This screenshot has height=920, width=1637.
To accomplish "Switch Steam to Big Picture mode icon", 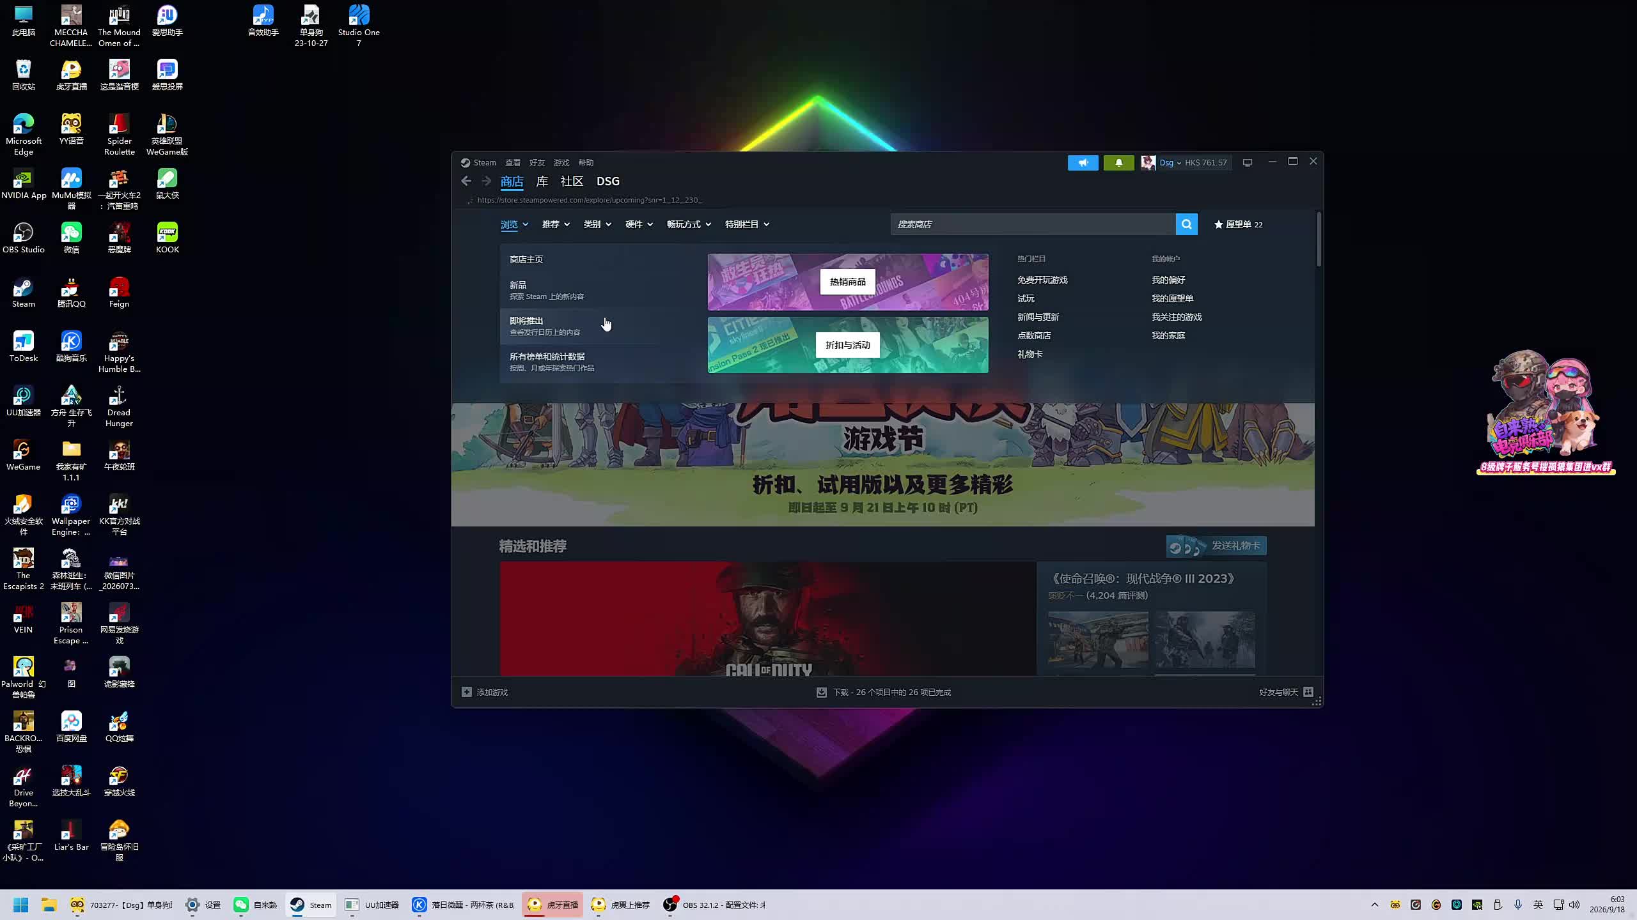I will click(1248, 163).
